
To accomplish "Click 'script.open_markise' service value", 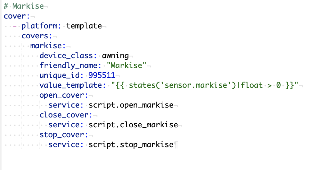I will tap(131, 105).
